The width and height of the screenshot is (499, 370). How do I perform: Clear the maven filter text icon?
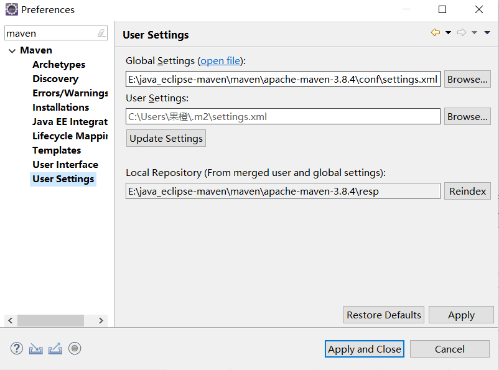click(101, 34)
